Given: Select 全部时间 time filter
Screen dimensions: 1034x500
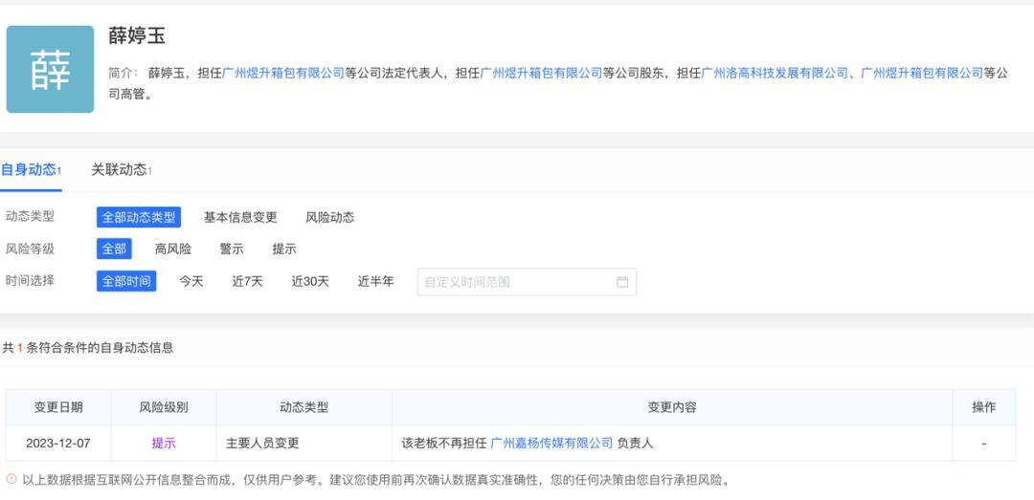Looking at the screenshot, I should pos(126,281).
